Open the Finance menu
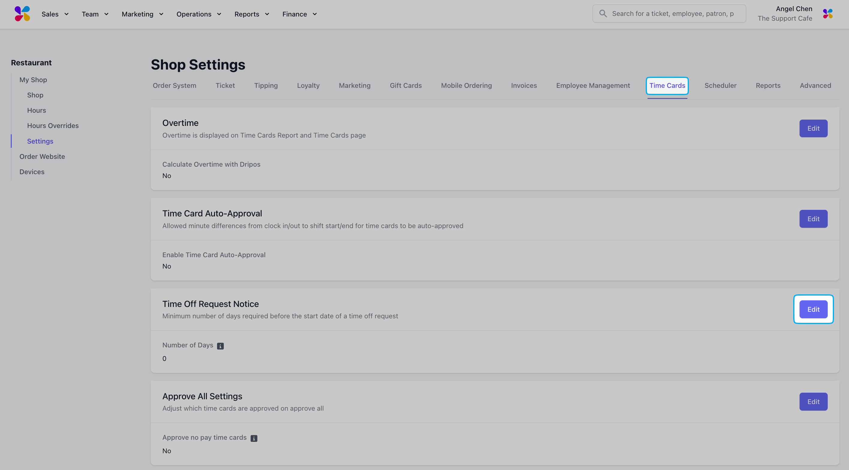The image size is (849, 470). coord(299,14)
